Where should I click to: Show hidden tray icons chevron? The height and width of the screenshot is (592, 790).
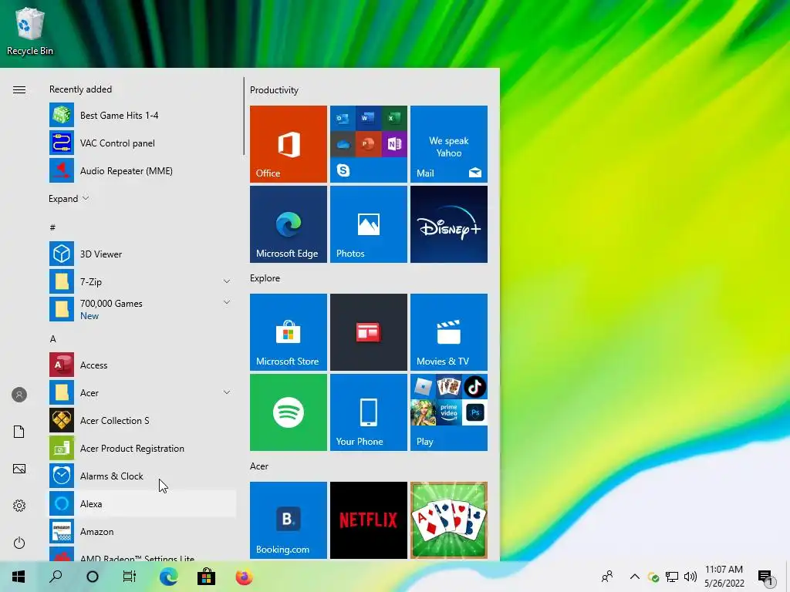(635, 577)
